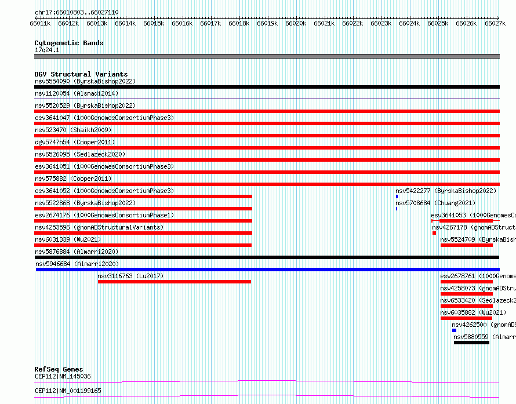The height and width of the screenshot is (404, 516).
Task: Open the nsv1120054 (Alsmadi2014) variant label
Action: [77, 93]
